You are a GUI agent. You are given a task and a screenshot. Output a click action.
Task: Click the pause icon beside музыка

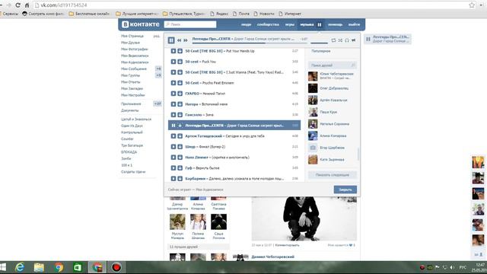coord(320,24)
